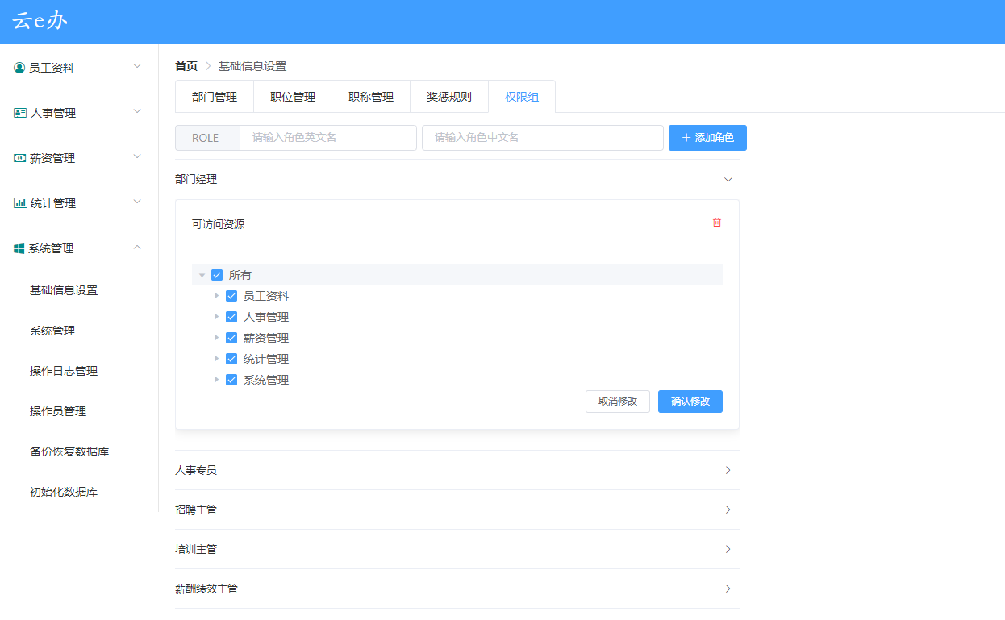Click the 人事管理 ID card icon

click(20, 113)
